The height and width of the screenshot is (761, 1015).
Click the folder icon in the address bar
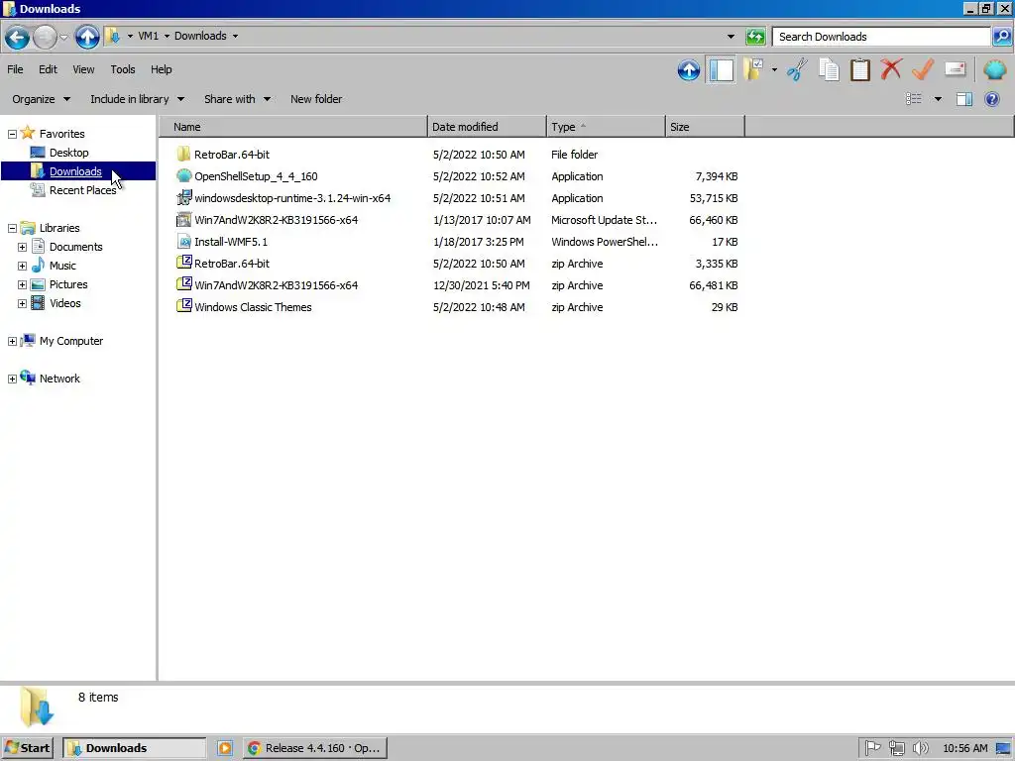tap(113, 37)
